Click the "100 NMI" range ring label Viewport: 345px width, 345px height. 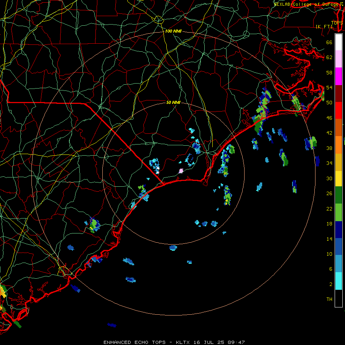tap(173, 31)
